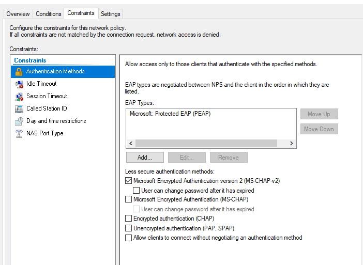Allow clients to connect without negotiating authentication
363x265 pixels.
click(128, 238)
